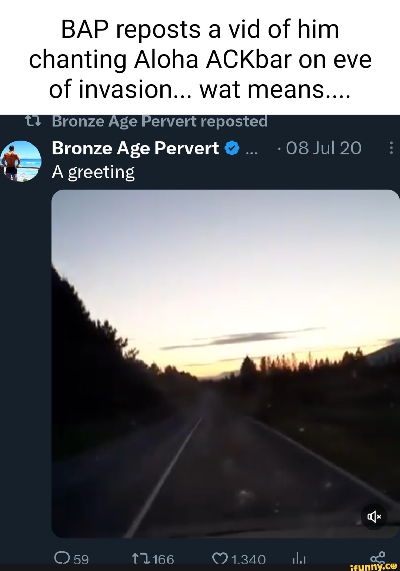
Task: Like the tweet with heart icon
Action: pos(220,558)
